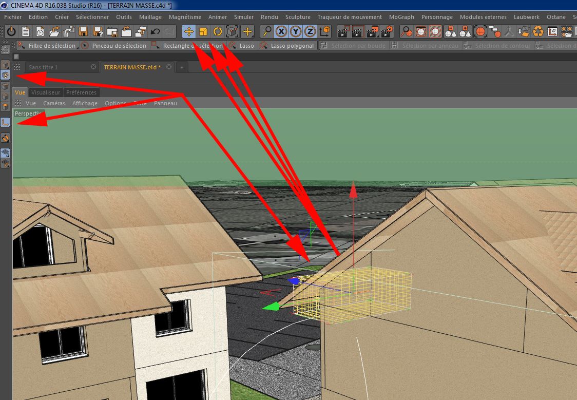Open the Edition menu
This screenshot has height=400, width=577.
pos(38,17)
